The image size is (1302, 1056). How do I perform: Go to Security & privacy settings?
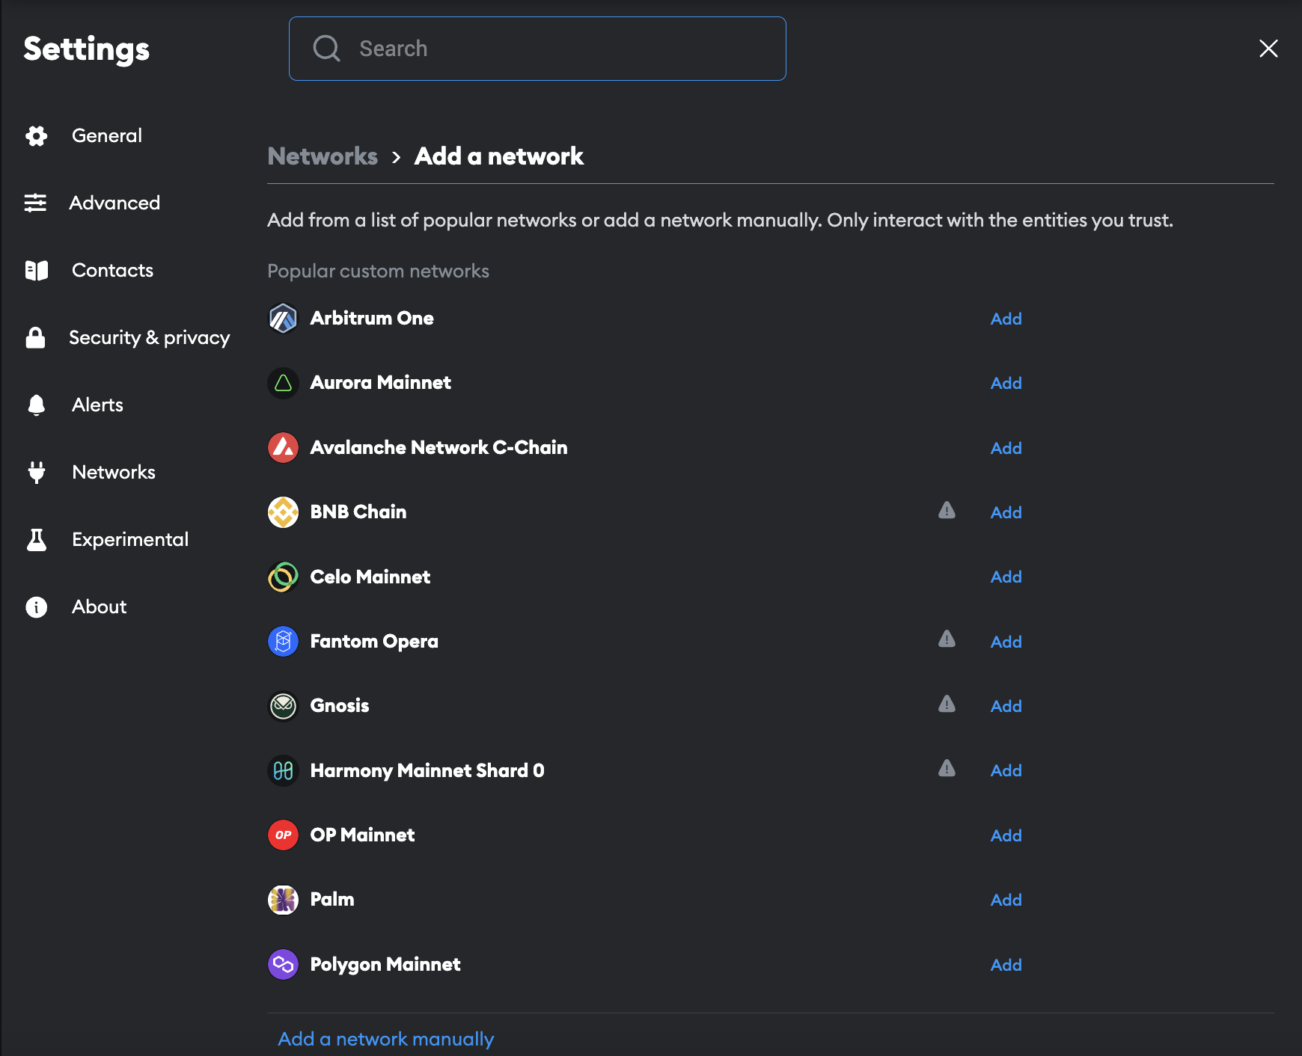(x=149, y=337)
